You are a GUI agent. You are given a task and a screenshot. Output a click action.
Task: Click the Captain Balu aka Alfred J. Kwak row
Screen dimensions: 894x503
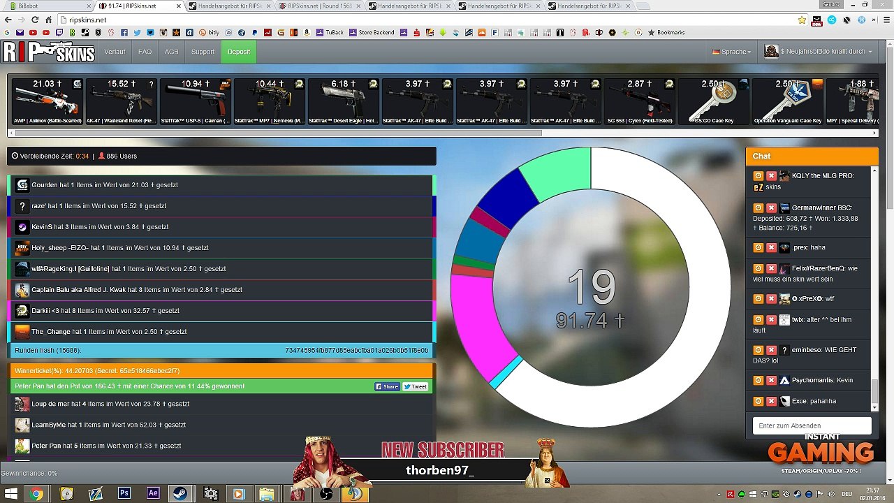pyautogui.click(x=221, y=290)
